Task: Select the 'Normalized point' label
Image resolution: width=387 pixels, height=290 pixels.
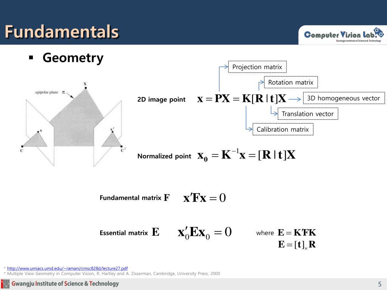Action: click(164, 156)
